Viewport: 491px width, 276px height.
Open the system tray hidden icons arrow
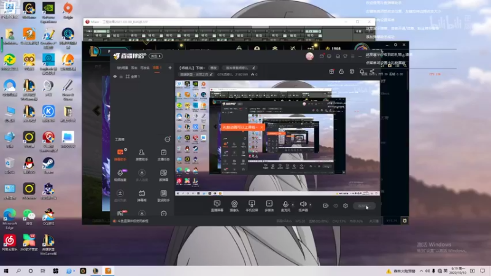coord(421,271)
